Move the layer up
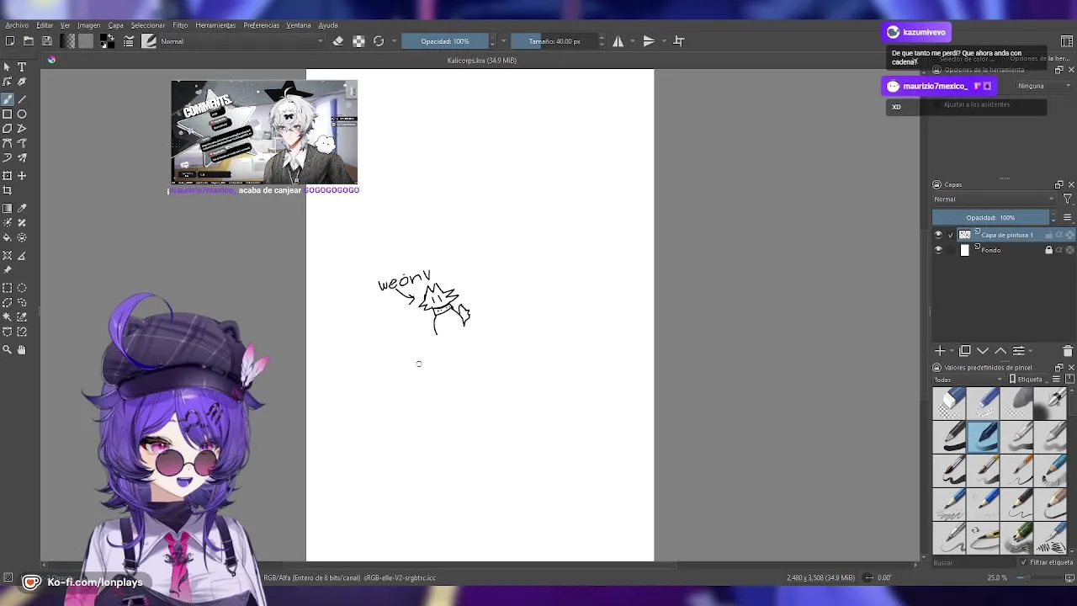Viewport: 1077px width, 606px height. tap(1000, 351)
